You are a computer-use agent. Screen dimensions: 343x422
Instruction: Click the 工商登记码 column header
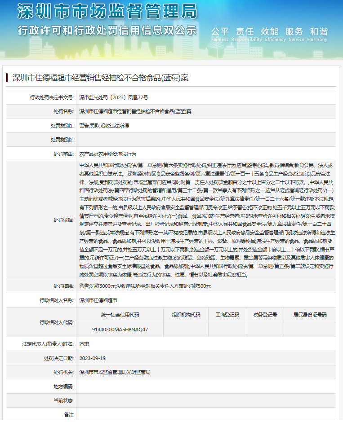click(227, 315)
